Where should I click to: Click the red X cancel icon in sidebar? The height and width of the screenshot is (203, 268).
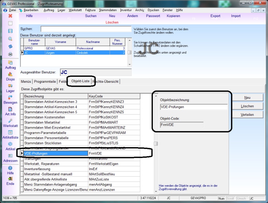[10, 16]
